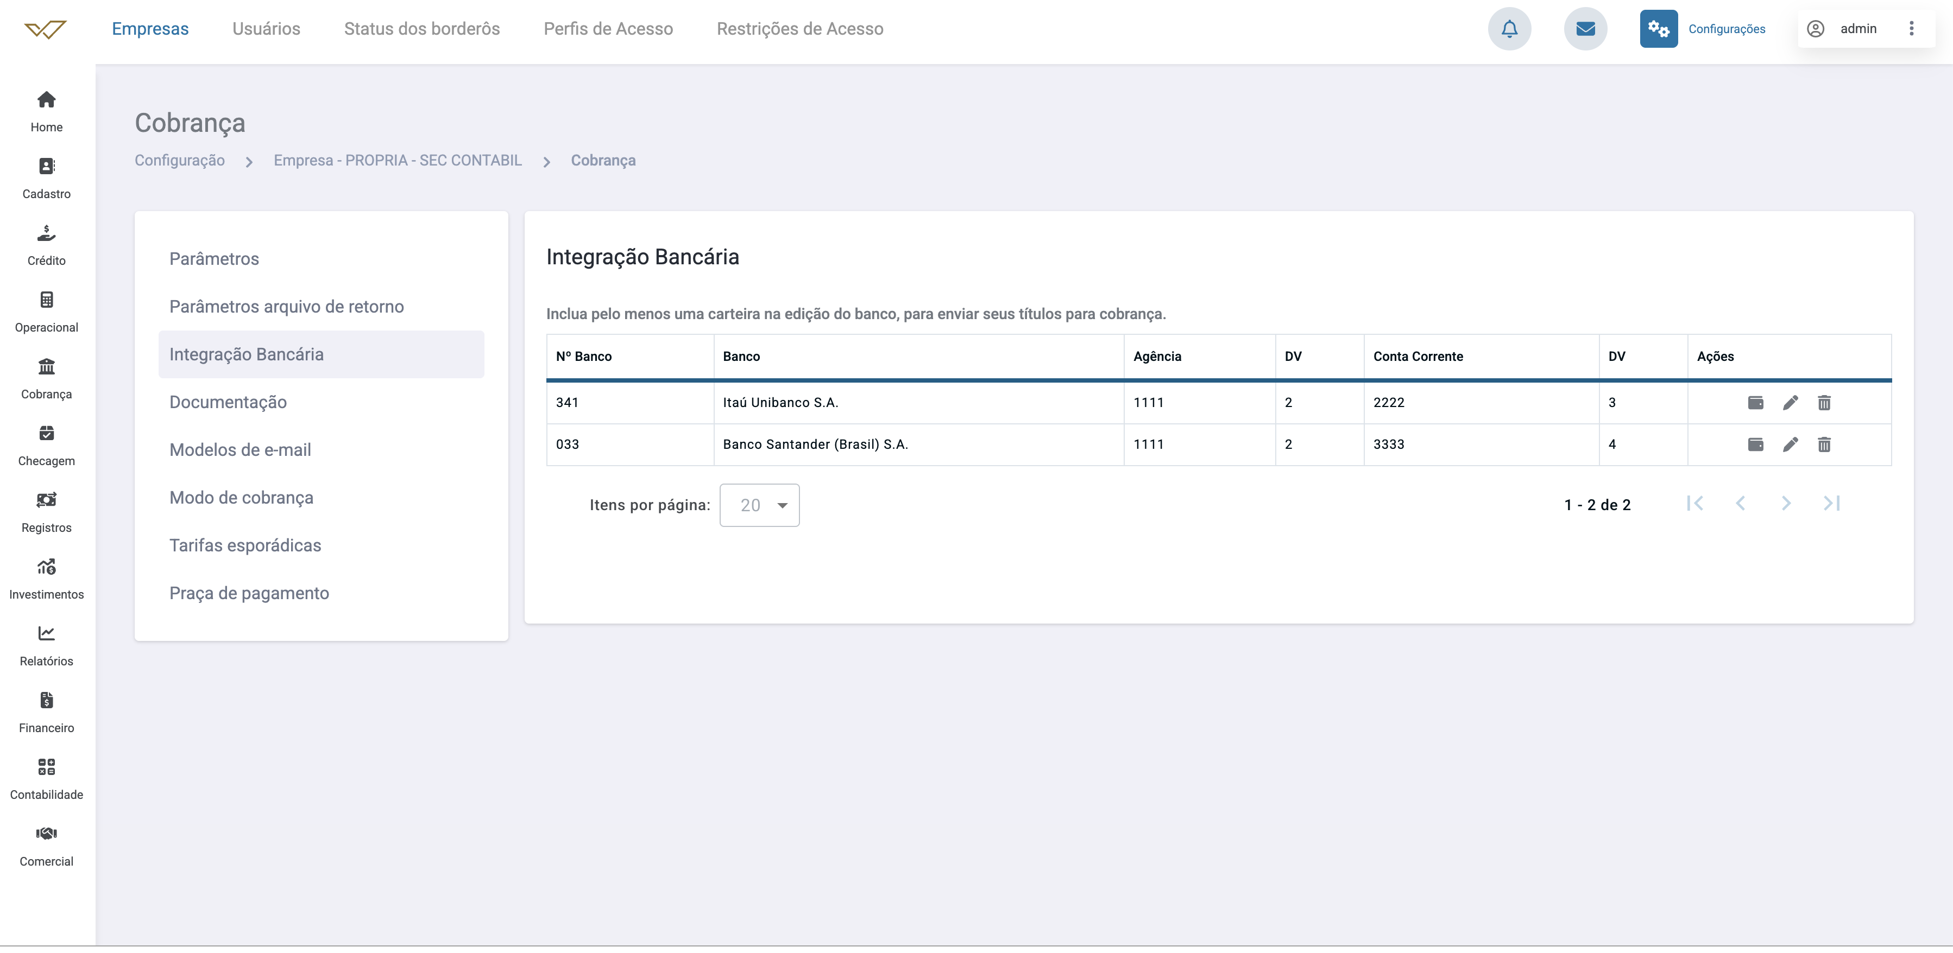Click the app logo in top-left corner
Image resolution: width=1953 pixels, height=953 pixels.
(46, 29)
